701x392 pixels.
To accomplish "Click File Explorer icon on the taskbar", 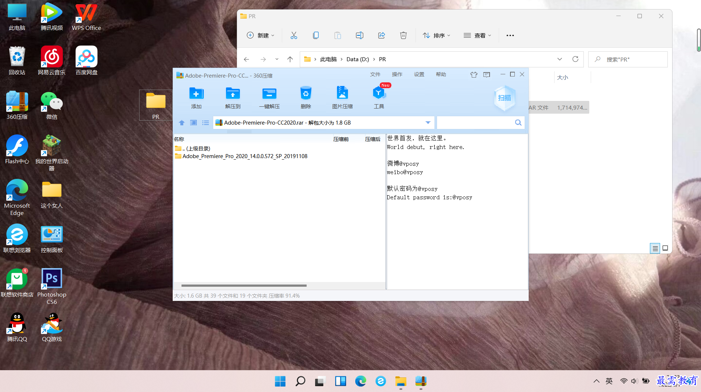I will 401,381.
